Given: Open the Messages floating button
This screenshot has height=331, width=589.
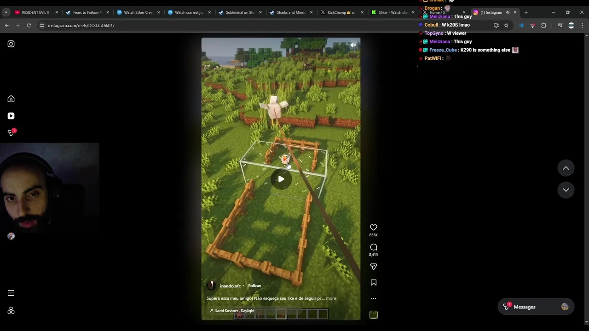Looking at the screenshot, I should pos(536,307).
